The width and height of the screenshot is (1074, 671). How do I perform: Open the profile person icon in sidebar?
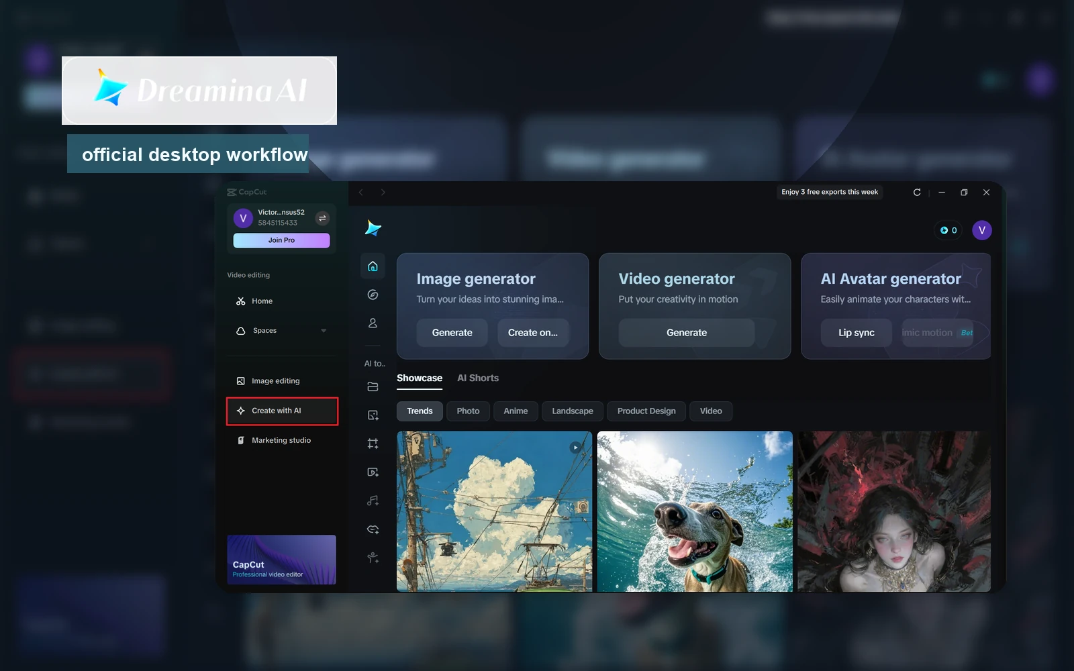click(373, 323)
